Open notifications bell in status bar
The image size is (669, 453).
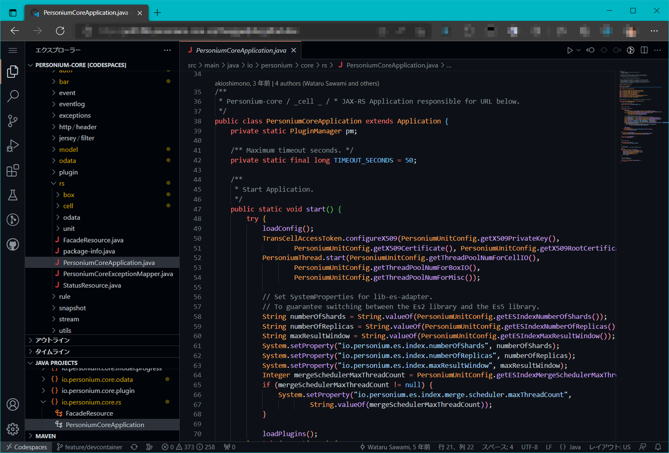pyautogui.click(x=658, y=447)
